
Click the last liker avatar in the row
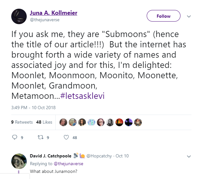pyautogui.click(x=138, y=122)
